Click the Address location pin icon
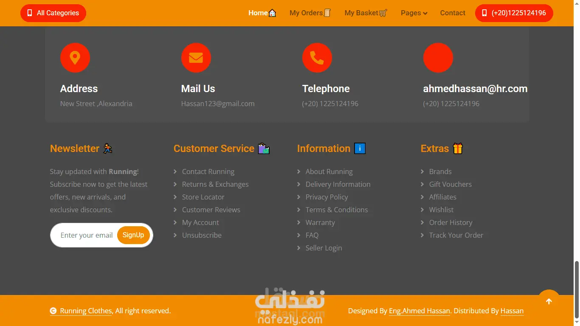 click(75, 58)
